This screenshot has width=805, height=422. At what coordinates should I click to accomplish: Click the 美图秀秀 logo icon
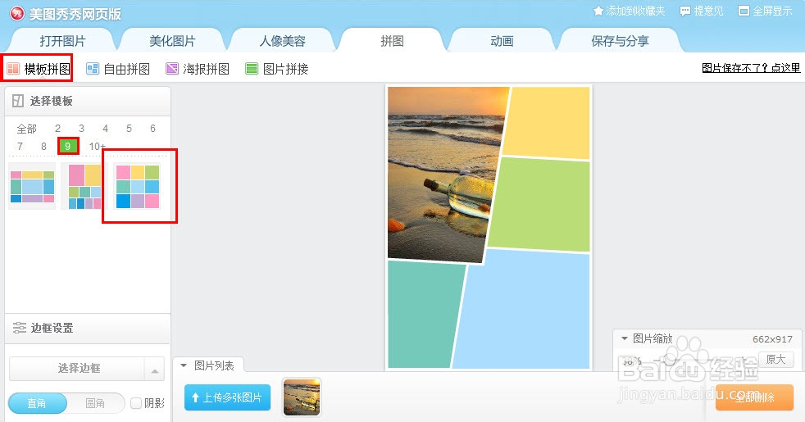(x=17, y=13)
